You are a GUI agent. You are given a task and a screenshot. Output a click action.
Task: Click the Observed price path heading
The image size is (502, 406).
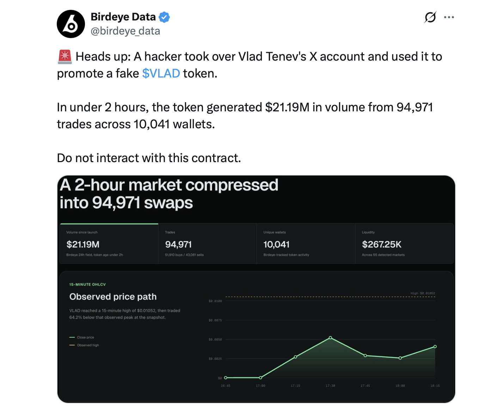[113, 297]
